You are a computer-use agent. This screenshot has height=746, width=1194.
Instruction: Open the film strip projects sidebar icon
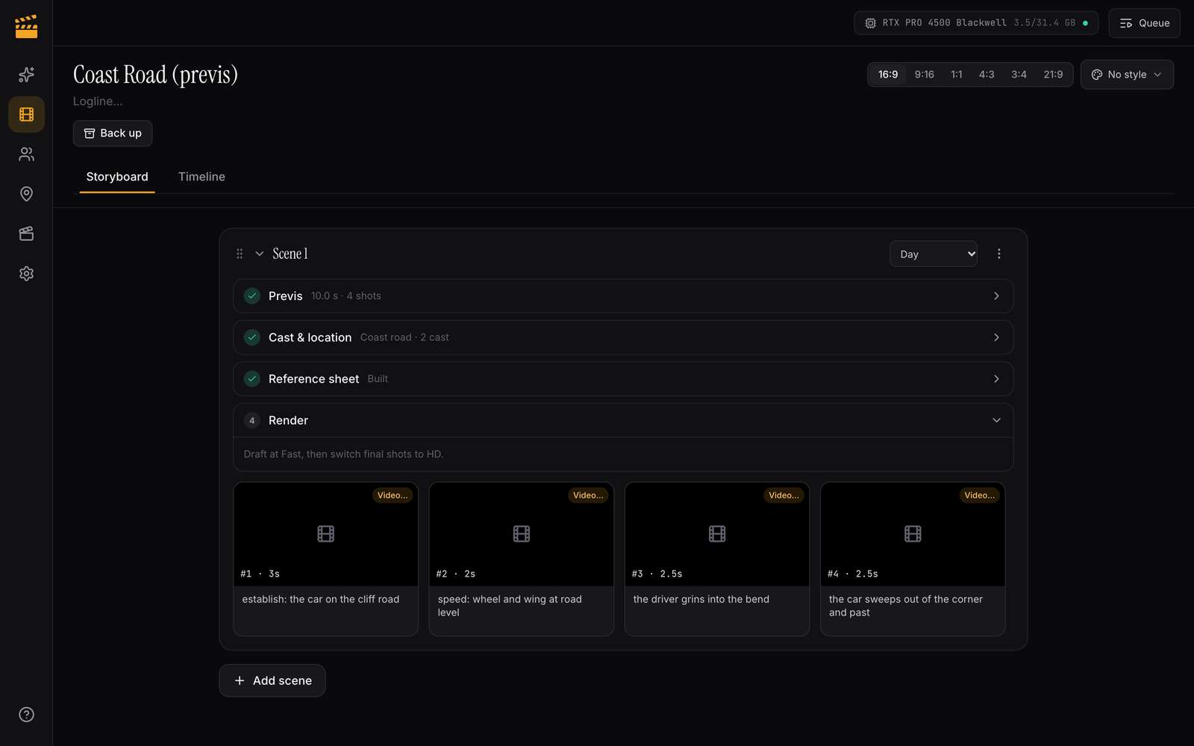click(x=26, y=114)
